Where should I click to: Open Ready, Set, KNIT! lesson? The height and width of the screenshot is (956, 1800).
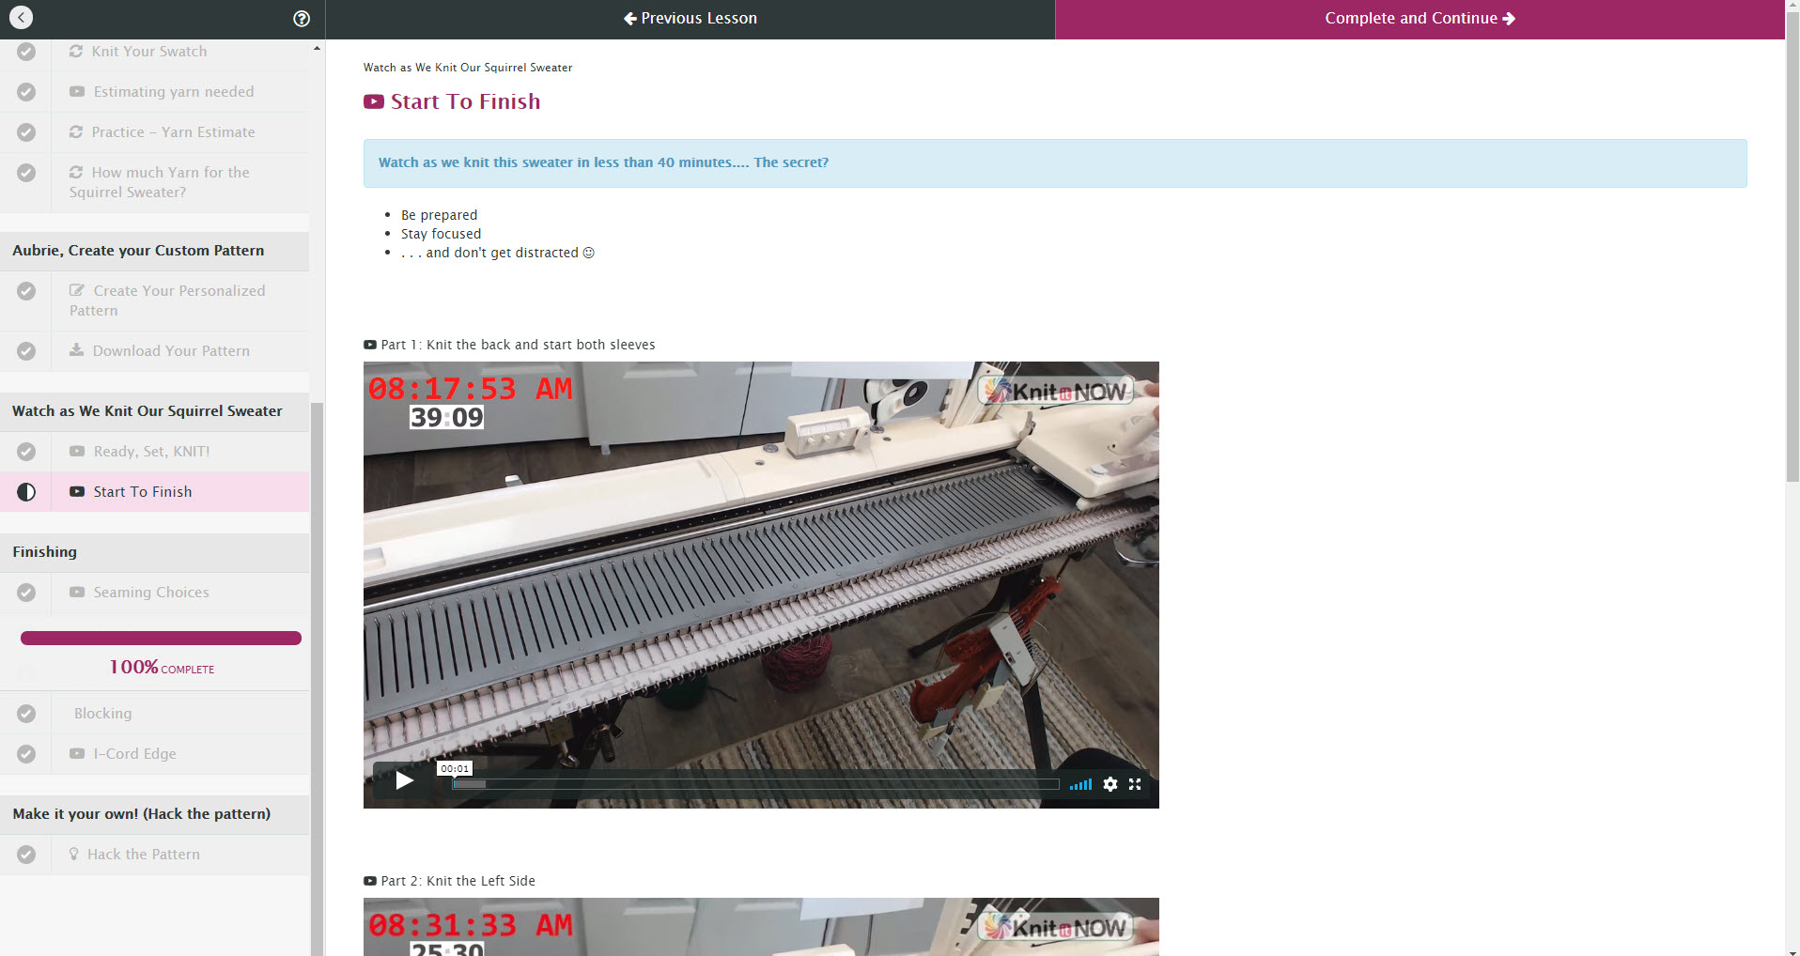pyautogui.click(x=151, y=452)
